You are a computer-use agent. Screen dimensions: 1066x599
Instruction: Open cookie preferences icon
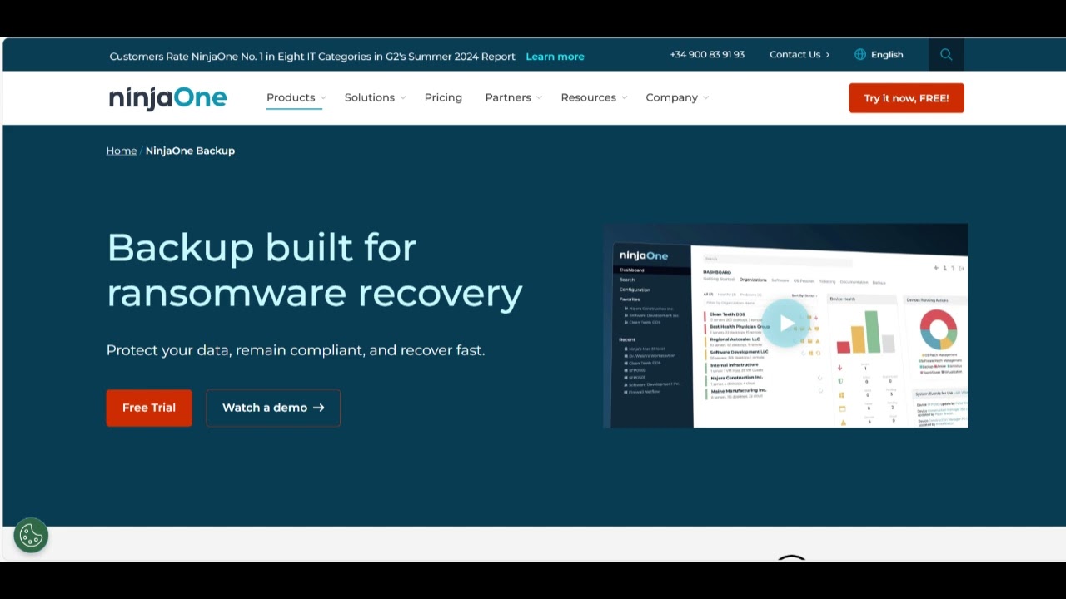[x=32, y=536]
